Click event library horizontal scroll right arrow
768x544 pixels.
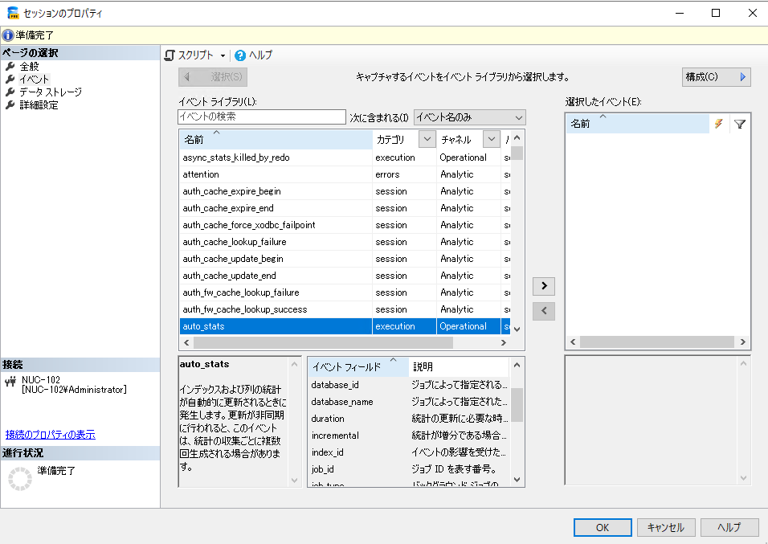[x=504, y=342]
